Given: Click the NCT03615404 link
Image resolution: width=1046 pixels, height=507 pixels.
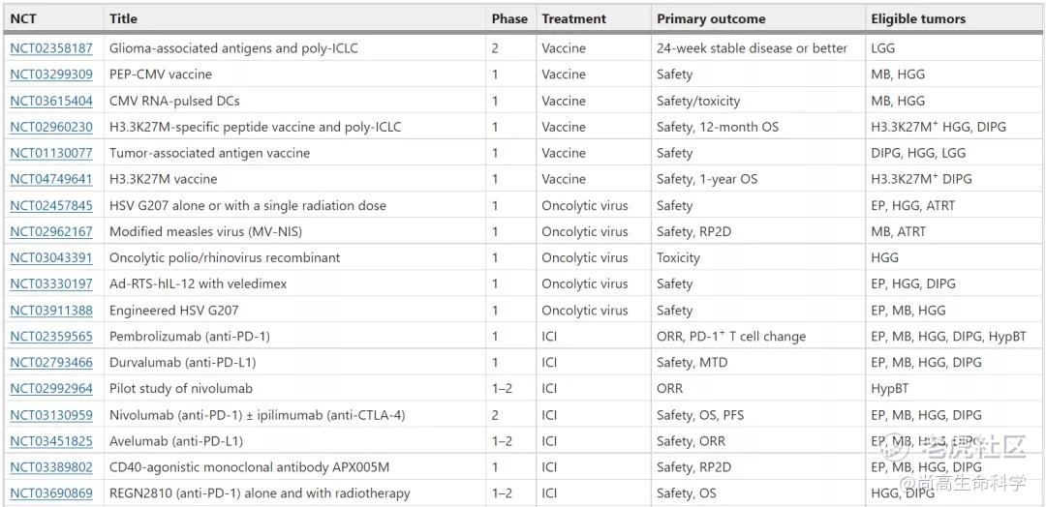Looking at the screenshot, I should pyautogui.click(x=51, y=101).
